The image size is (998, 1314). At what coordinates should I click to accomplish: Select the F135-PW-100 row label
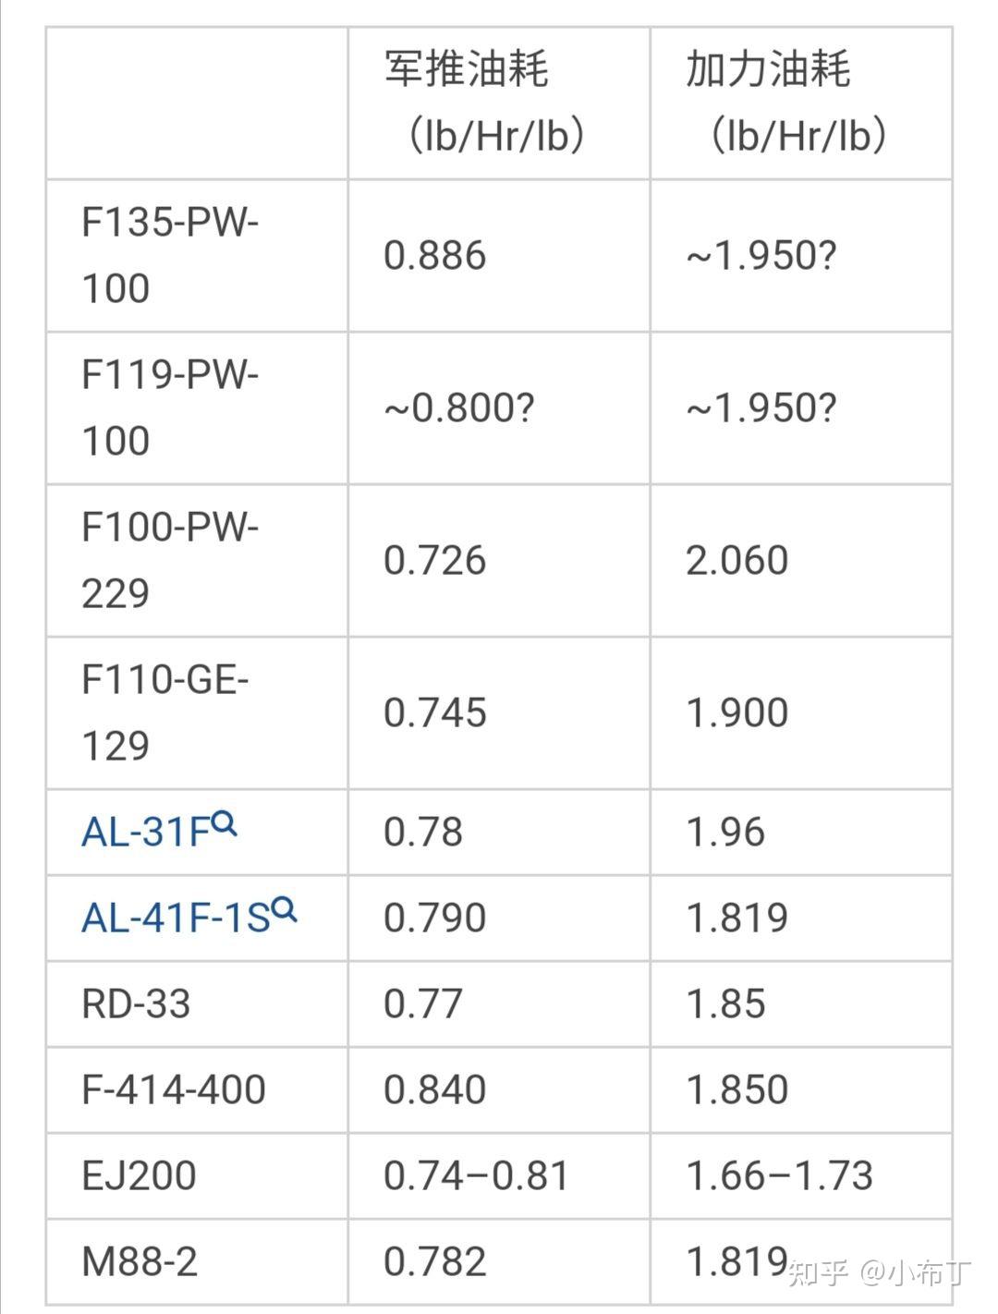(x=169, y=256)
